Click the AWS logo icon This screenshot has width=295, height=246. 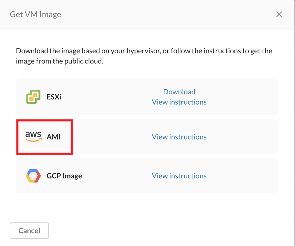pos(33,137)
